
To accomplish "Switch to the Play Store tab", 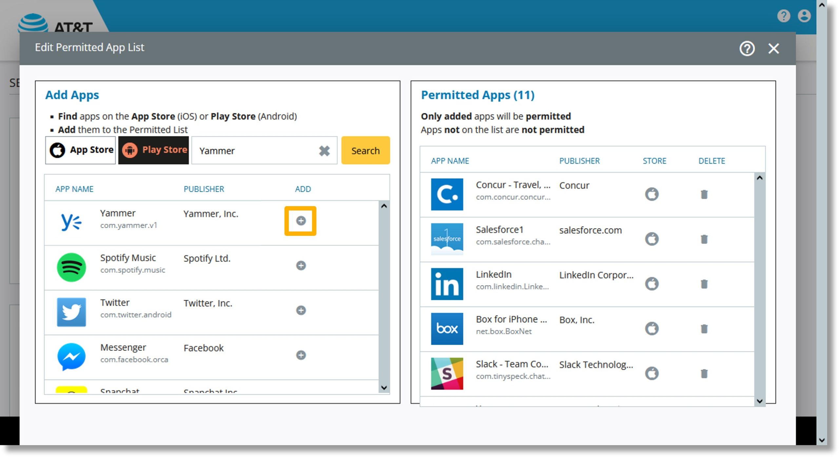I will tap(153, 150).
